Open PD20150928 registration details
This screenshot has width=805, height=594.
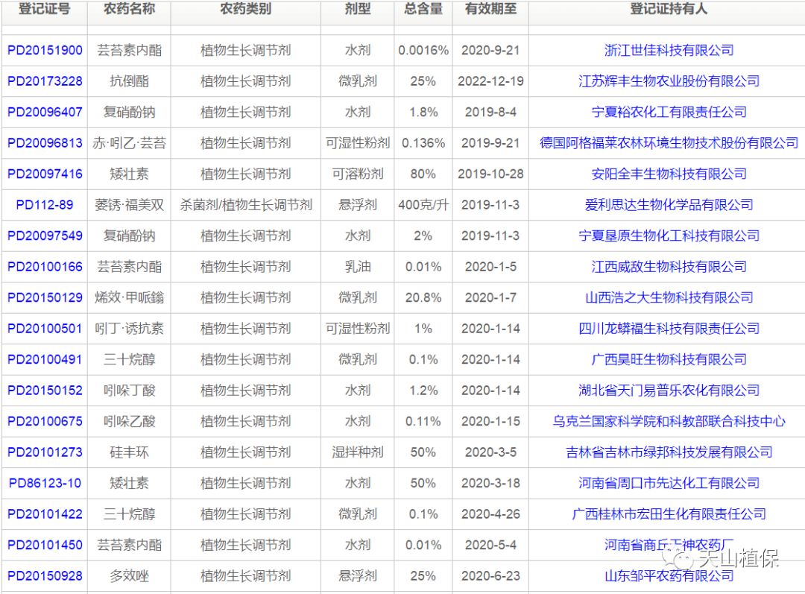pos(45,576)
